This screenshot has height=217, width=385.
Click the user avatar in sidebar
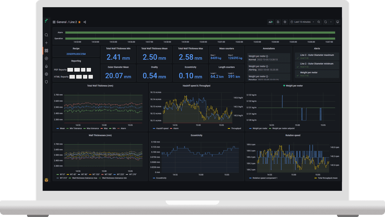46,180
